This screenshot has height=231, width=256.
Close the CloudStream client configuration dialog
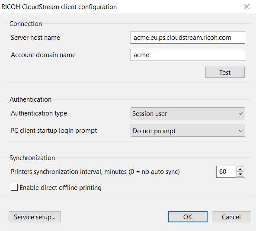click(247, 6)
